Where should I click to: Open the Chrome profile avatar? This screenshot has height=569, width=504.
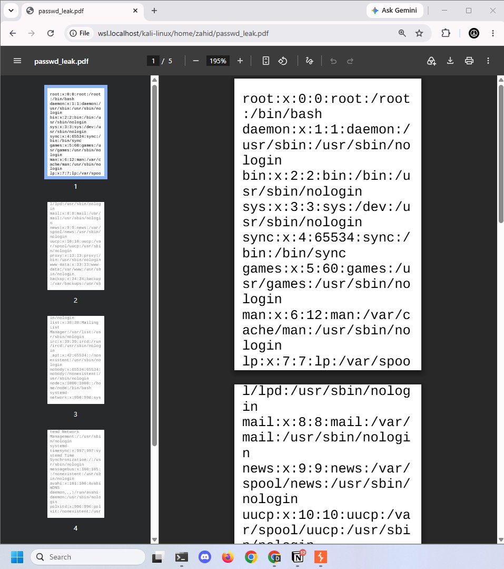pyautogui.click(x=473, y=33)
